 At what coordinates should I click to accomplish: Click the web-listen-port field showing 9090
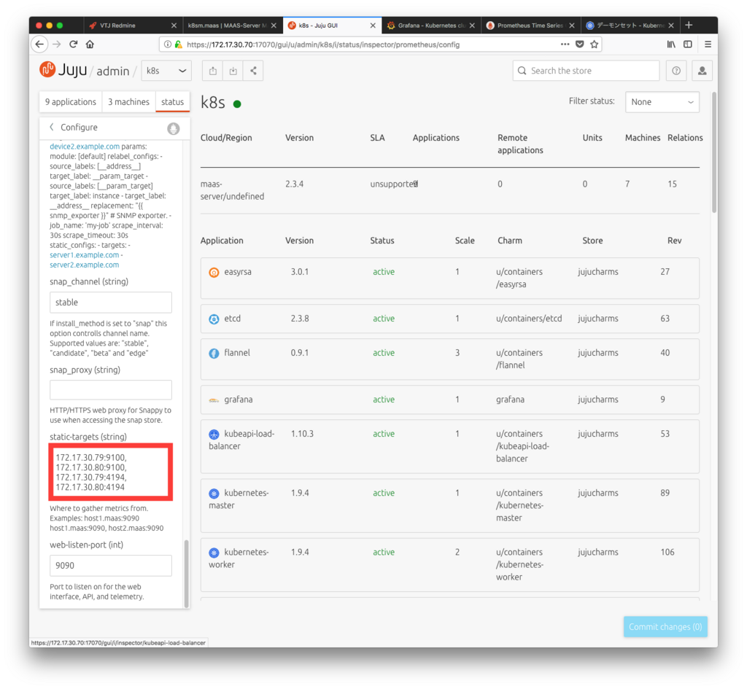111,566
